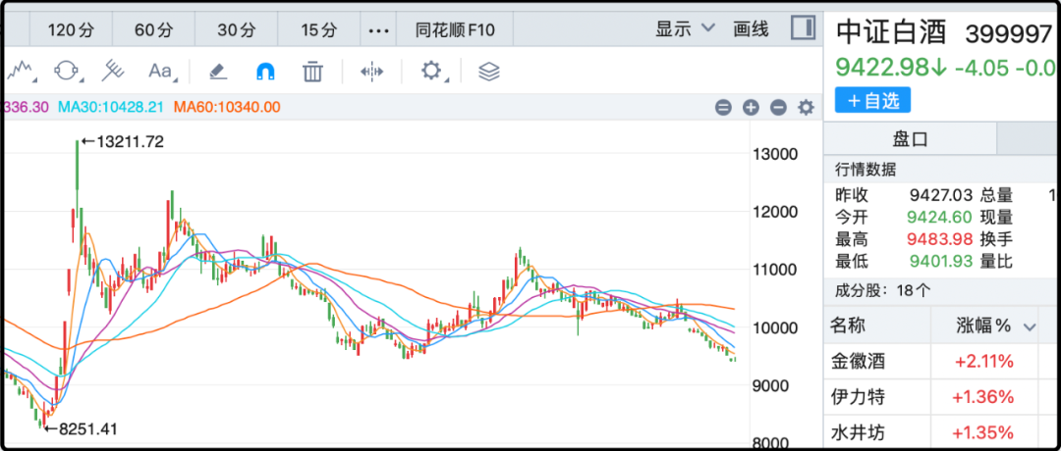This screenshot has height=451, width=1061.
Task: Select the Aa text annotation tool
Action: pos(160,72)
